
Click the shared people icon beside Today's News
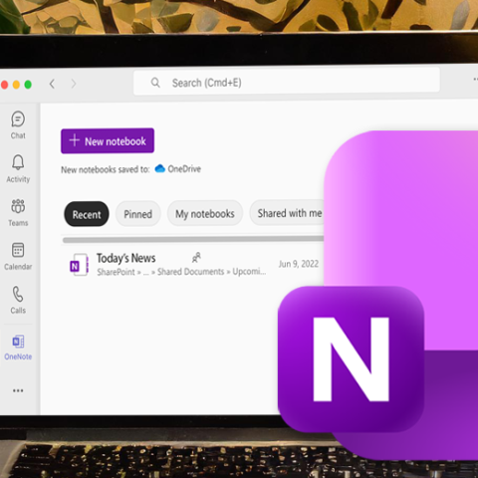pos(196,257)
